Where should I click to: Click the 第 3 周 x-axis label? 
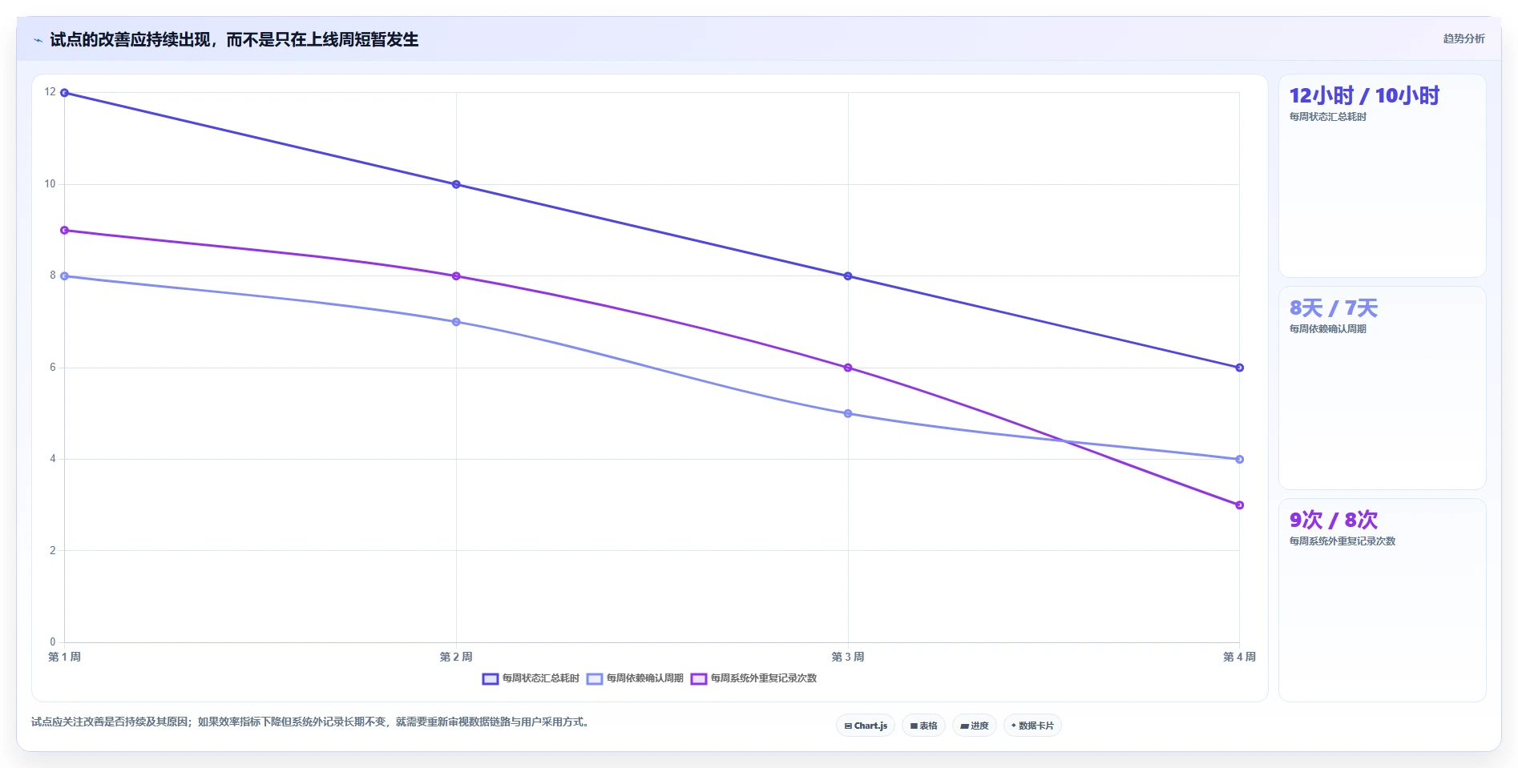tap(847, 657)
